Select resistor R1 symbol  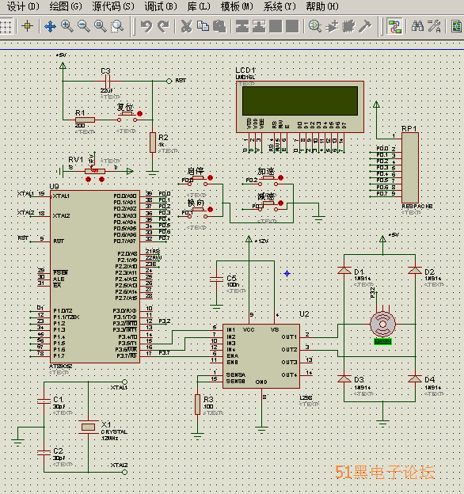[x=85, y=120]
